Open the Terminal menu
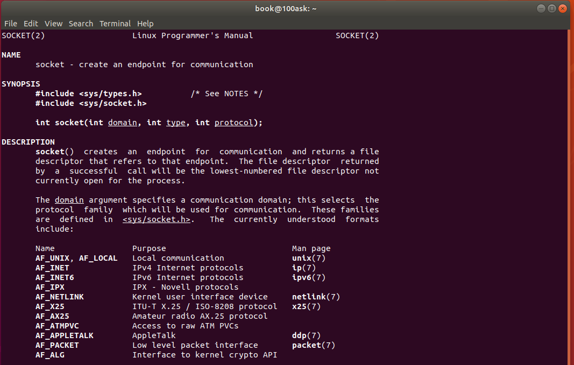Viewport: 574px width, 365px height. 115,23
